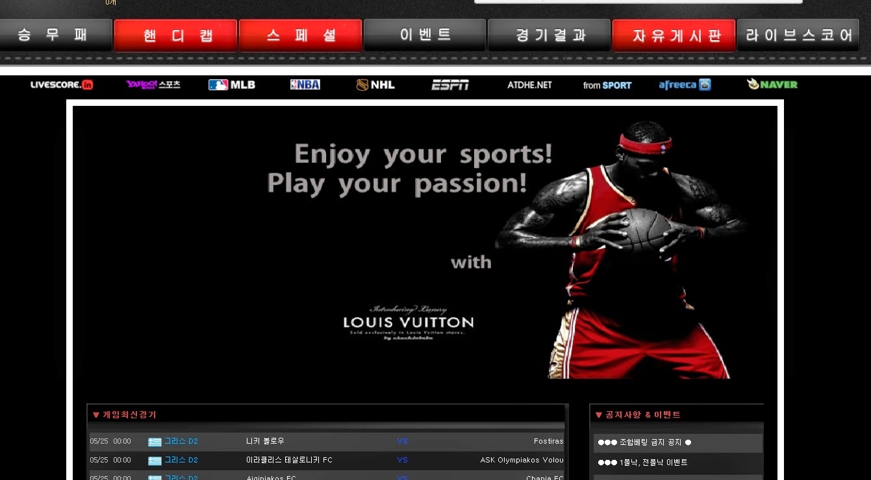This screenshot has height=480, width=871.
Task: Click VS in the Olympiakos Volou row
Action: tap(402, 460)
